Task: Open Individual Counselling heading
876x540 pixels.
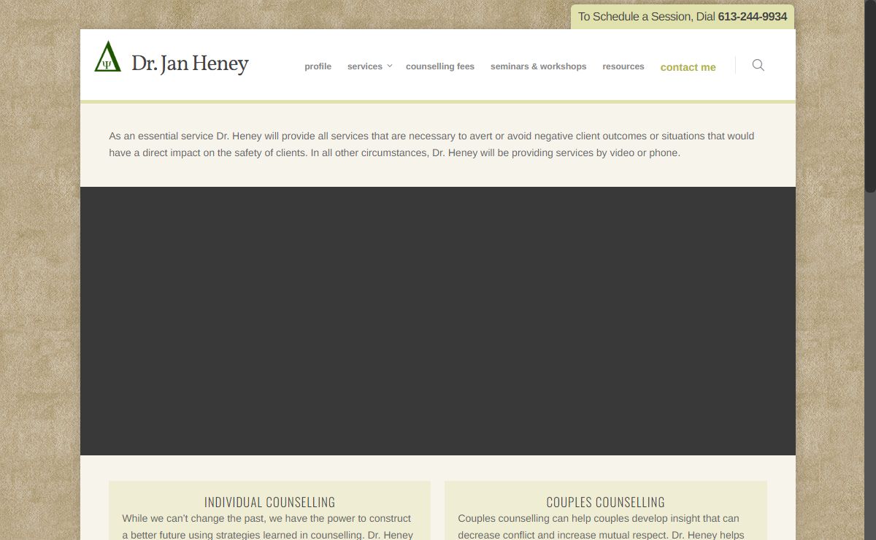Action: [x=269, y=502]
